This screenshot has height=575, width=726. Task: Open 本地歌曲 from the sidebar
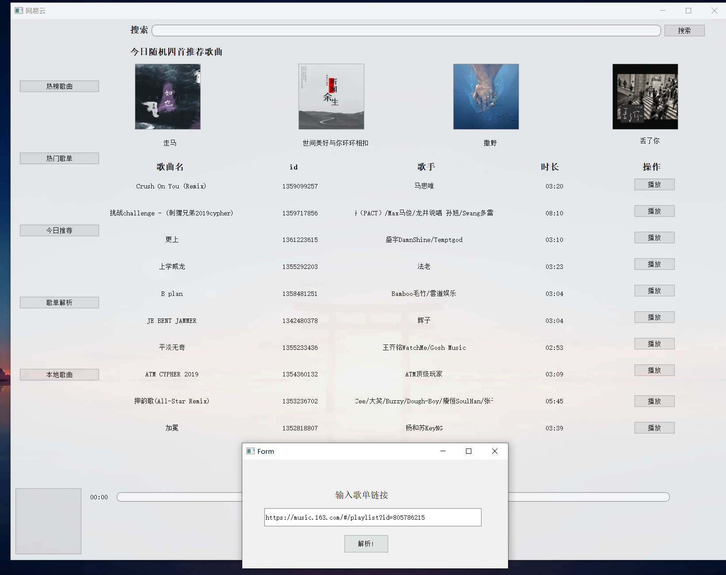(59, 374)
